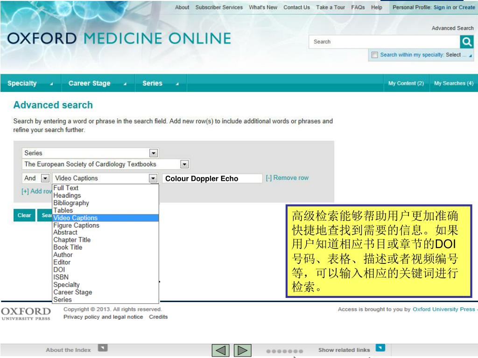Expand the Specialty navigation menu
Viewport: 478px width, 358px height.
[x=30, y=83]
